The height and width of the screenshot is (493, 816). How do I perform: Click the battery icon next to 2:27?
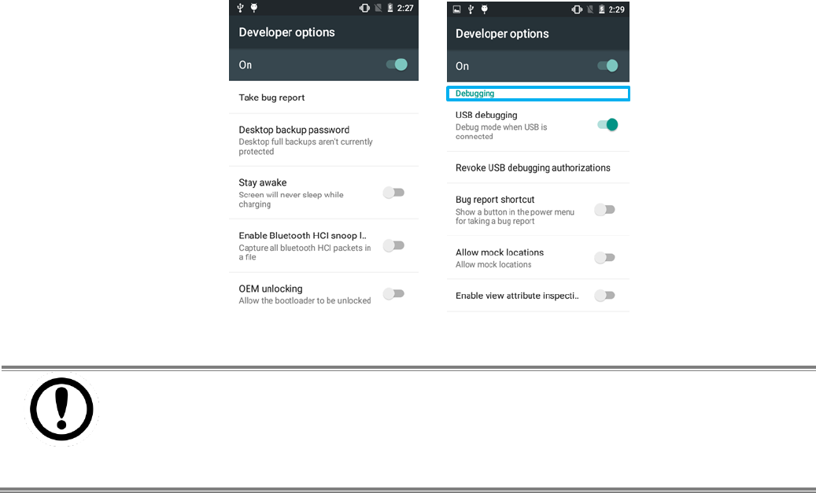[x=390, y=8]
